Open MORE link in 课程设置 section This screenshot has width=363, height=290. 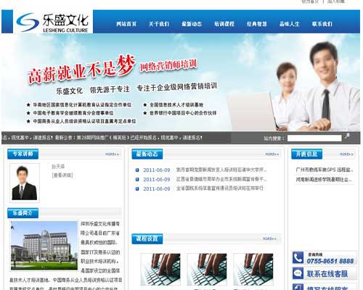[x=269, y=239]
